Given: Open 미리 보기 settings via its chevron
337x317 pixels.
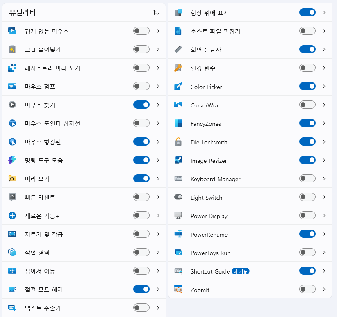Looking at the screenshot, I should 158,179.
